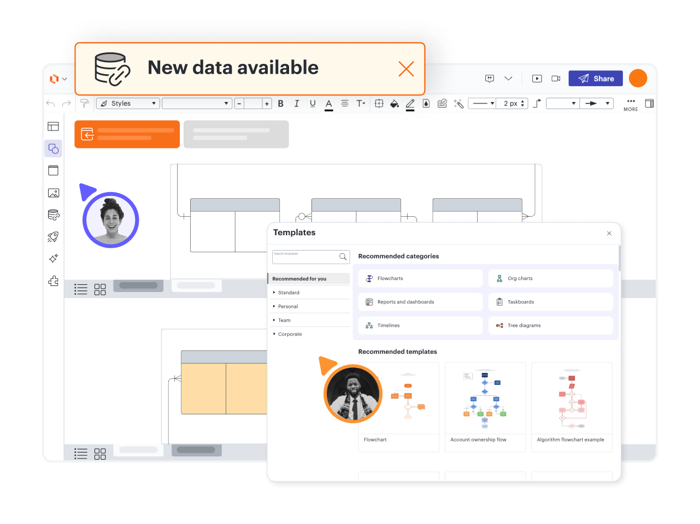Click the format painter roller icon
The height and width of the screenshot is (524, 700).
pos(85,104)
